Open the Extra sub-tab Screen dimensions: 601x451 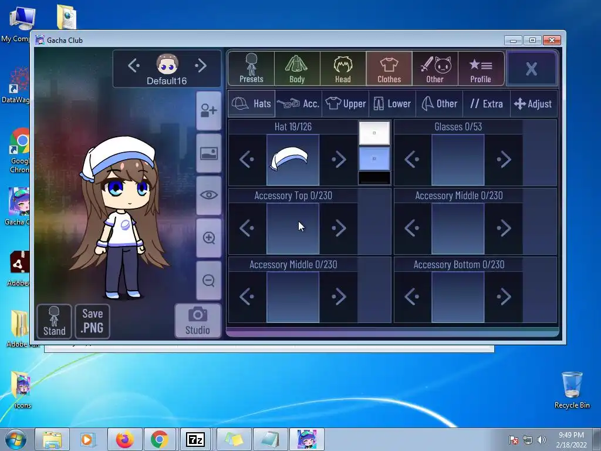[487, 103]
